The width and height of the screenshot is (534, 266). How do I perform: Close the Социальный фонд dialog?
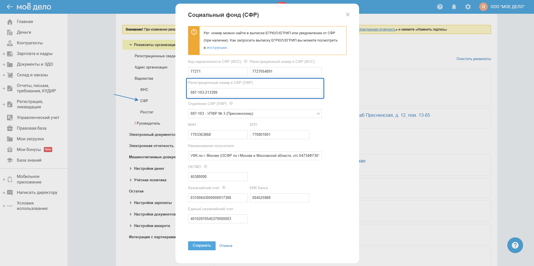[348, 15]
